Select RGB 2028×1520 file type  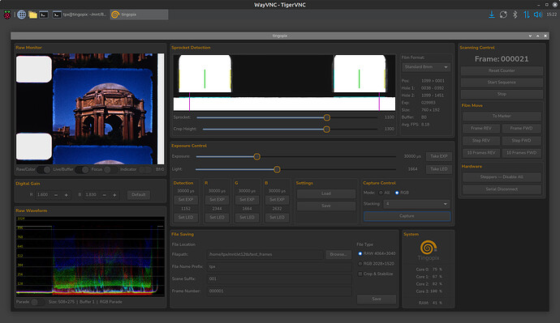click(360, 264)
